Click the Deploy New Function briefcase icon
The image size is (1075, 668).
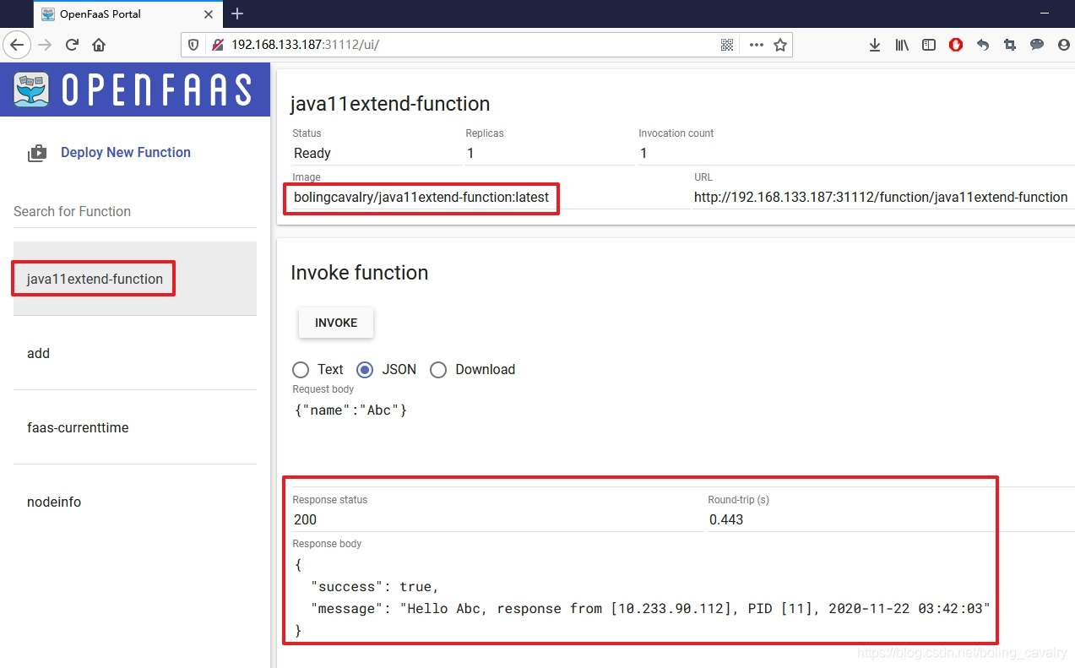coord(37,153)
